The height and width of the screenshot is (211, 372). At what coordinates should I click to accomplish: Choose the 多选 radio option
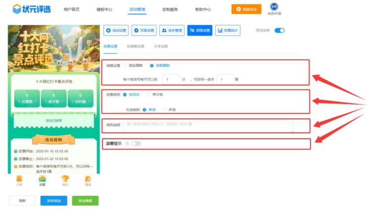point(167,109)
